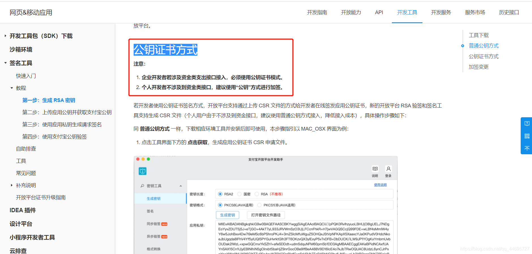Expand the 补充说明 item

[12, 185]
